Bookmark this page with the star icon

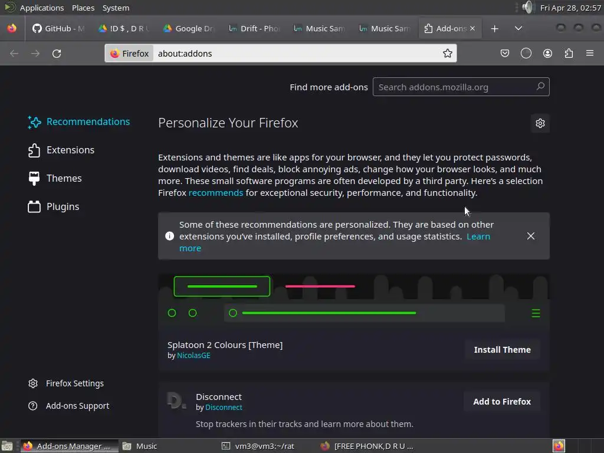click(447, 53)
